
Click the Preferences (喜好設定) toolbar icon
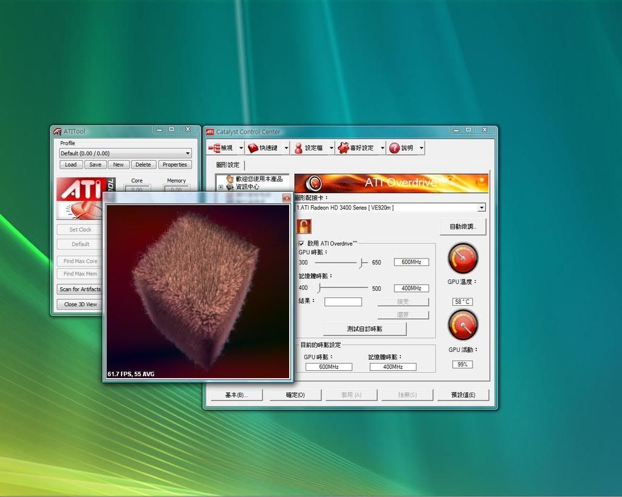343,148
